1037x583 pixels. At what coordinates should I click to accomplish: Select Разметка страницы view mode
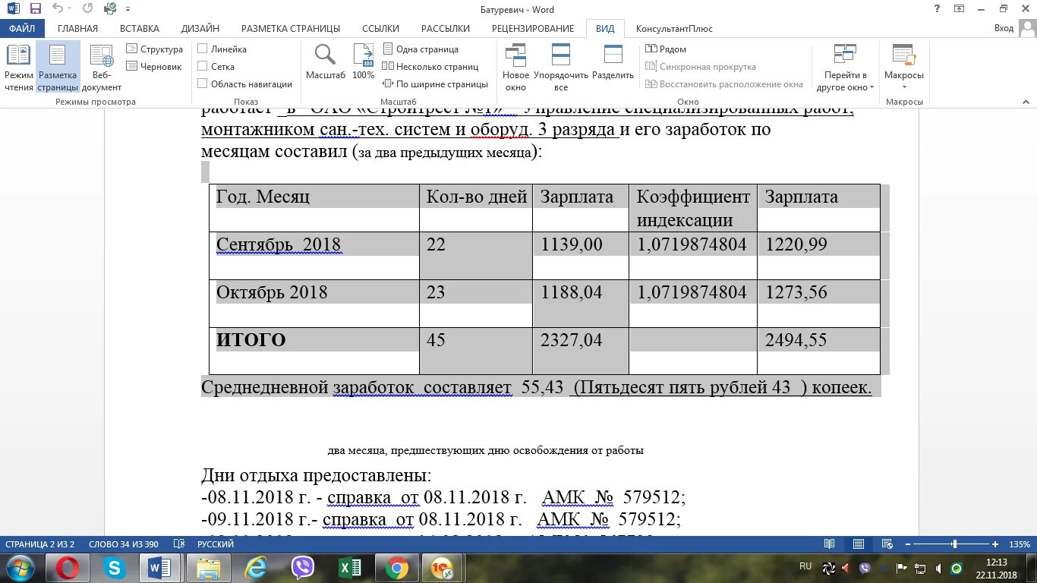pyautogui.click(x=58, y=68)
